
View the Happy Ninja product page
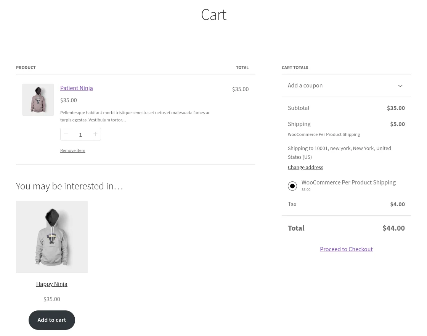51,284
